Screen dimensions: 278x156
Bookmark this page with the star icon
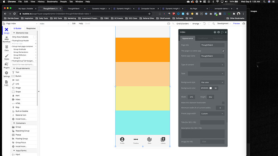(149, 14)
